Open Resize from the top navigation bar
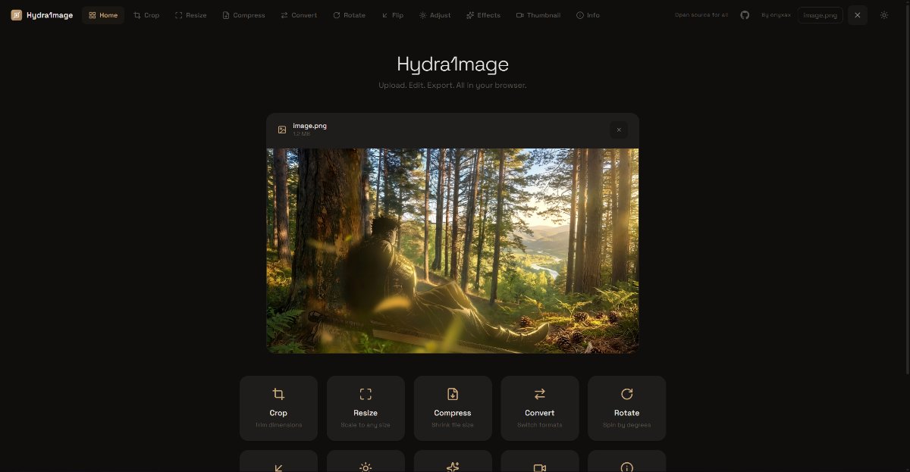 (x=190, y=15)
